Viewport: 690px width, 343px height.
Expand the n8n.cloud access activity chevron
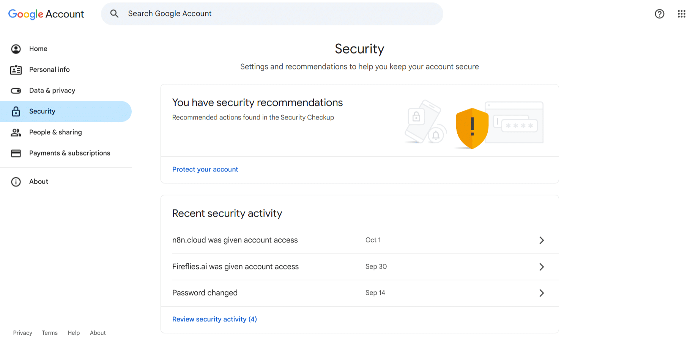542,240
